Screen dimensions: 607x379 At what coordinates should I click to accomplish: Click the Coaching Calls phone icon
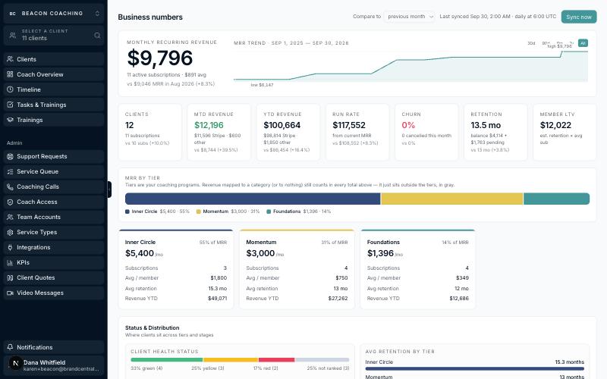click(10, 186)
